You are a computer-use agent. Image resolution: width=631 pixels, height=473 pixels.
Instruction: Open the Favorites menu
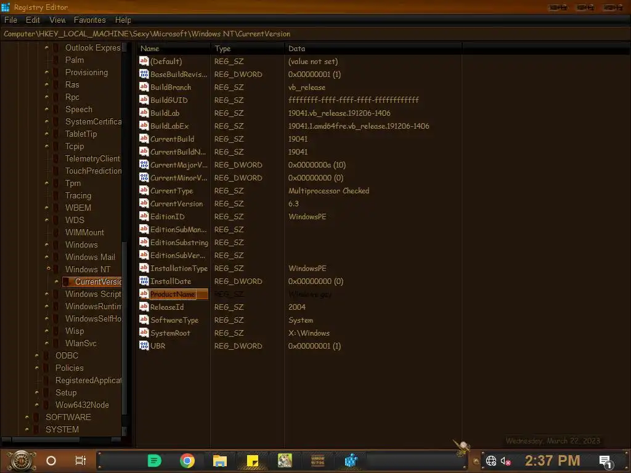click(89, 20)
